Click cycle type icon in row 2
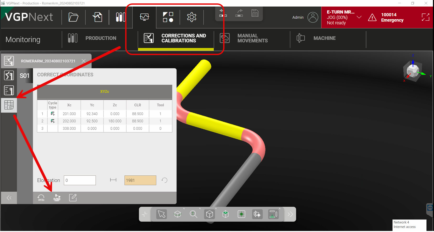Viewport: 434px width, 232px height. [53, 121]
